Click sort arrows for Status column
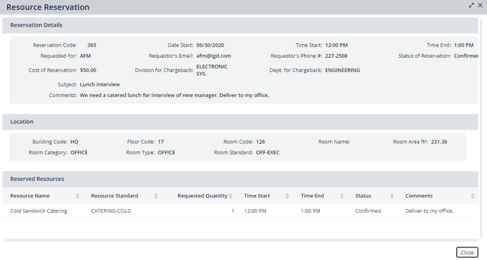 [x=392, y=196]
